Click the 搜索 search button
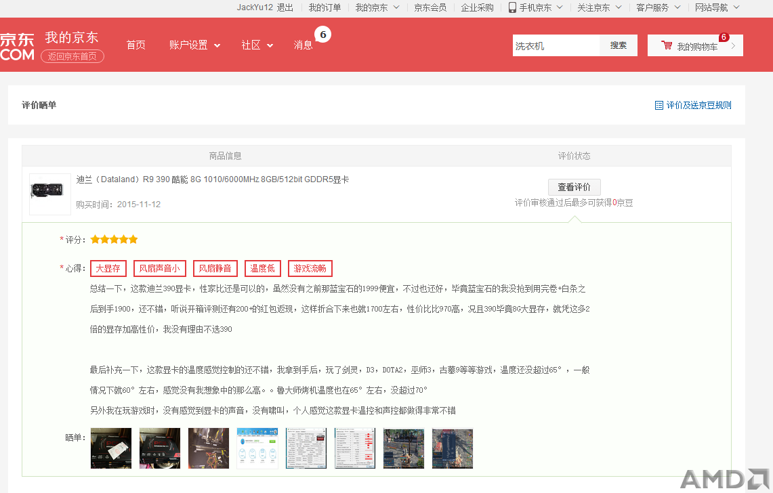The image size is (773, 493). 619,45
